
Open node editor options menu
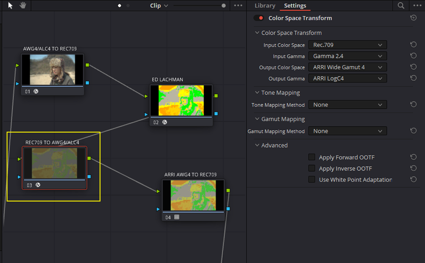(x=238, y=6)
